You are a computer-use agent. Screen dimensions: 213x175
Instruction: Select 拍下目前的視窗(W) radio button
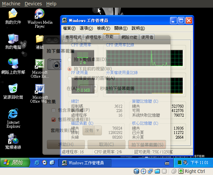click(70, 69)
